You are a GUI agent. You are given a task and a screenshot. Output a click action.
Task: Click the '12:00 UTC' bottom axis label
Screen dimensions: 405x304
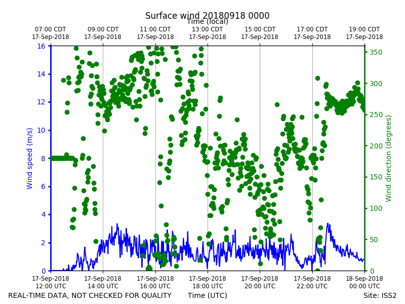pyautogui.click(x=51, y=286)
